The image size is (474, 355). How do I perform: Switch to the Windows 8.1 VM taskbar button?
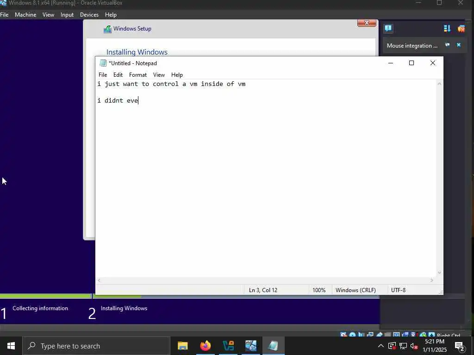click(x=251, y=346)
